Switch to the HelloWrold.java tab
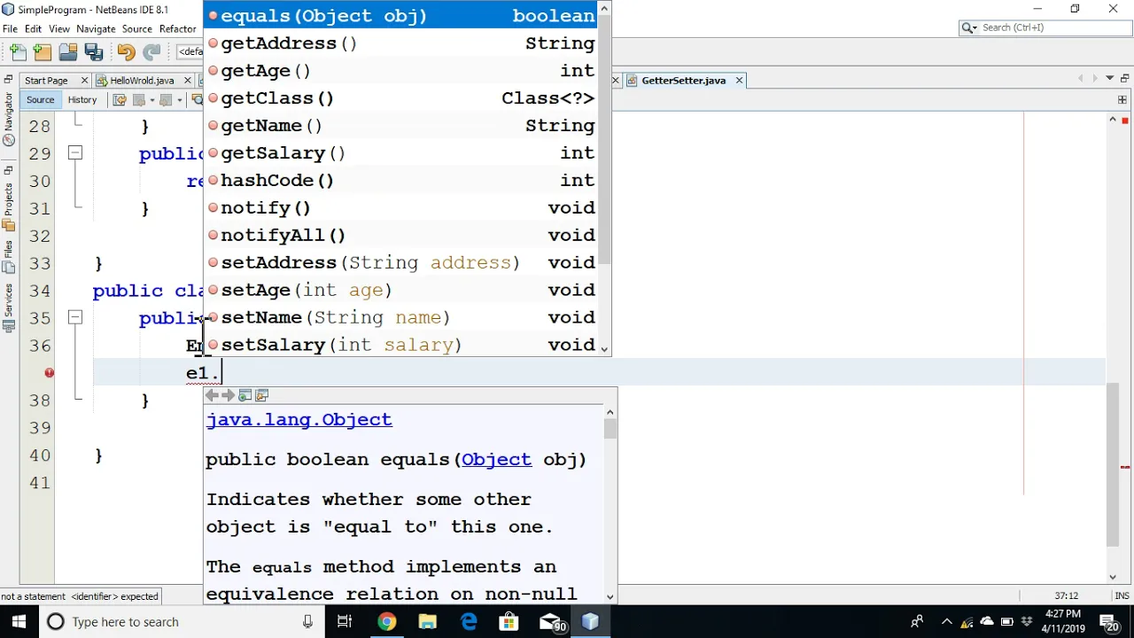Viewport: 1134px width, 638px height. pyautogui.click(x=142, y=81)
